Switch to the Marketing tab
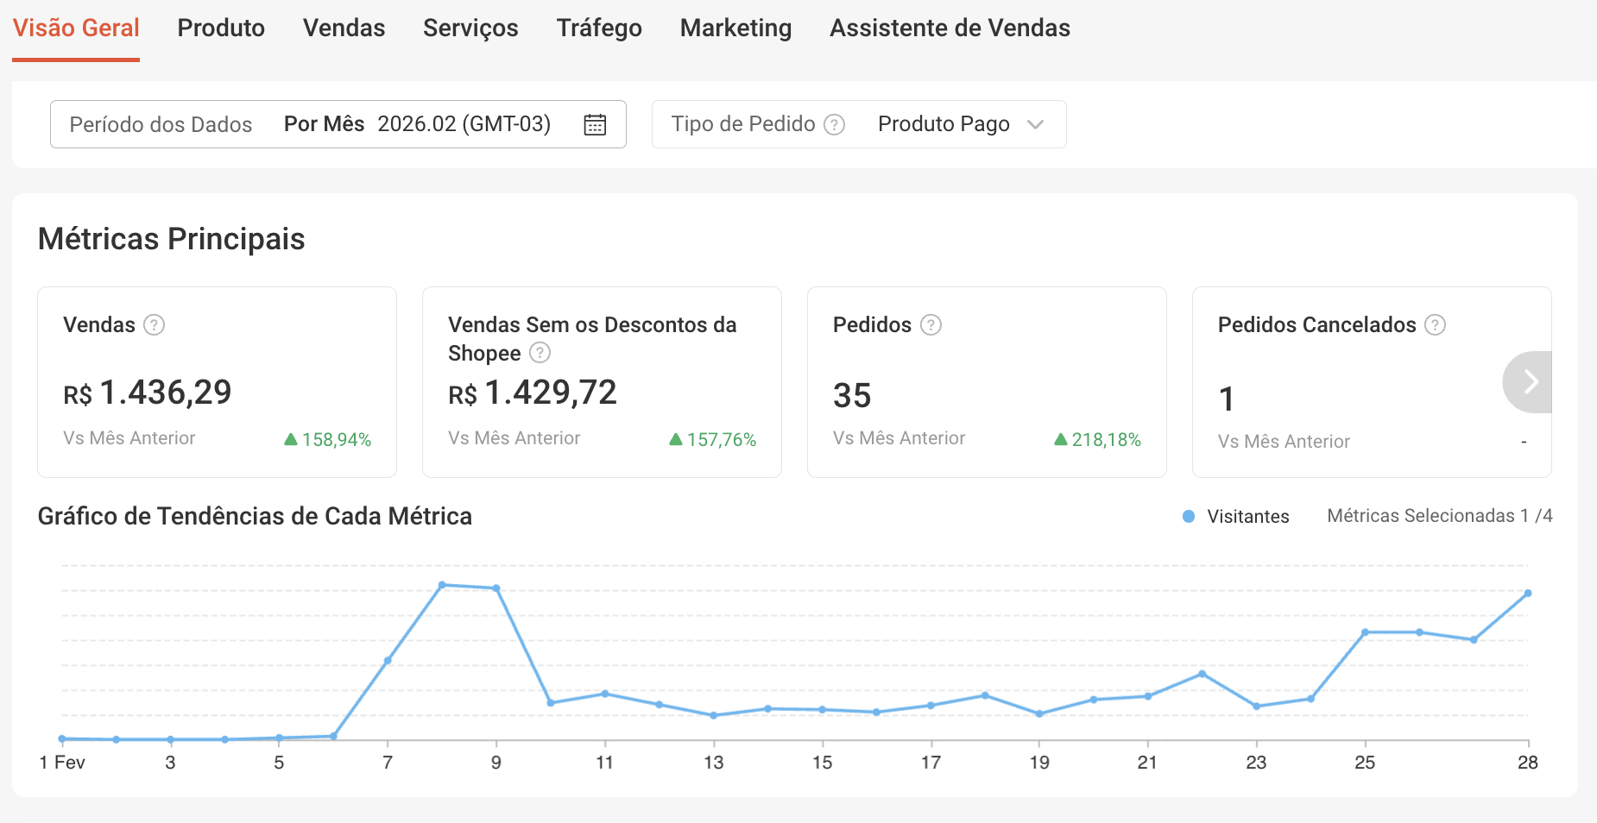The image size is (1597, 823). pyautogui.click(x=735, y=28)
